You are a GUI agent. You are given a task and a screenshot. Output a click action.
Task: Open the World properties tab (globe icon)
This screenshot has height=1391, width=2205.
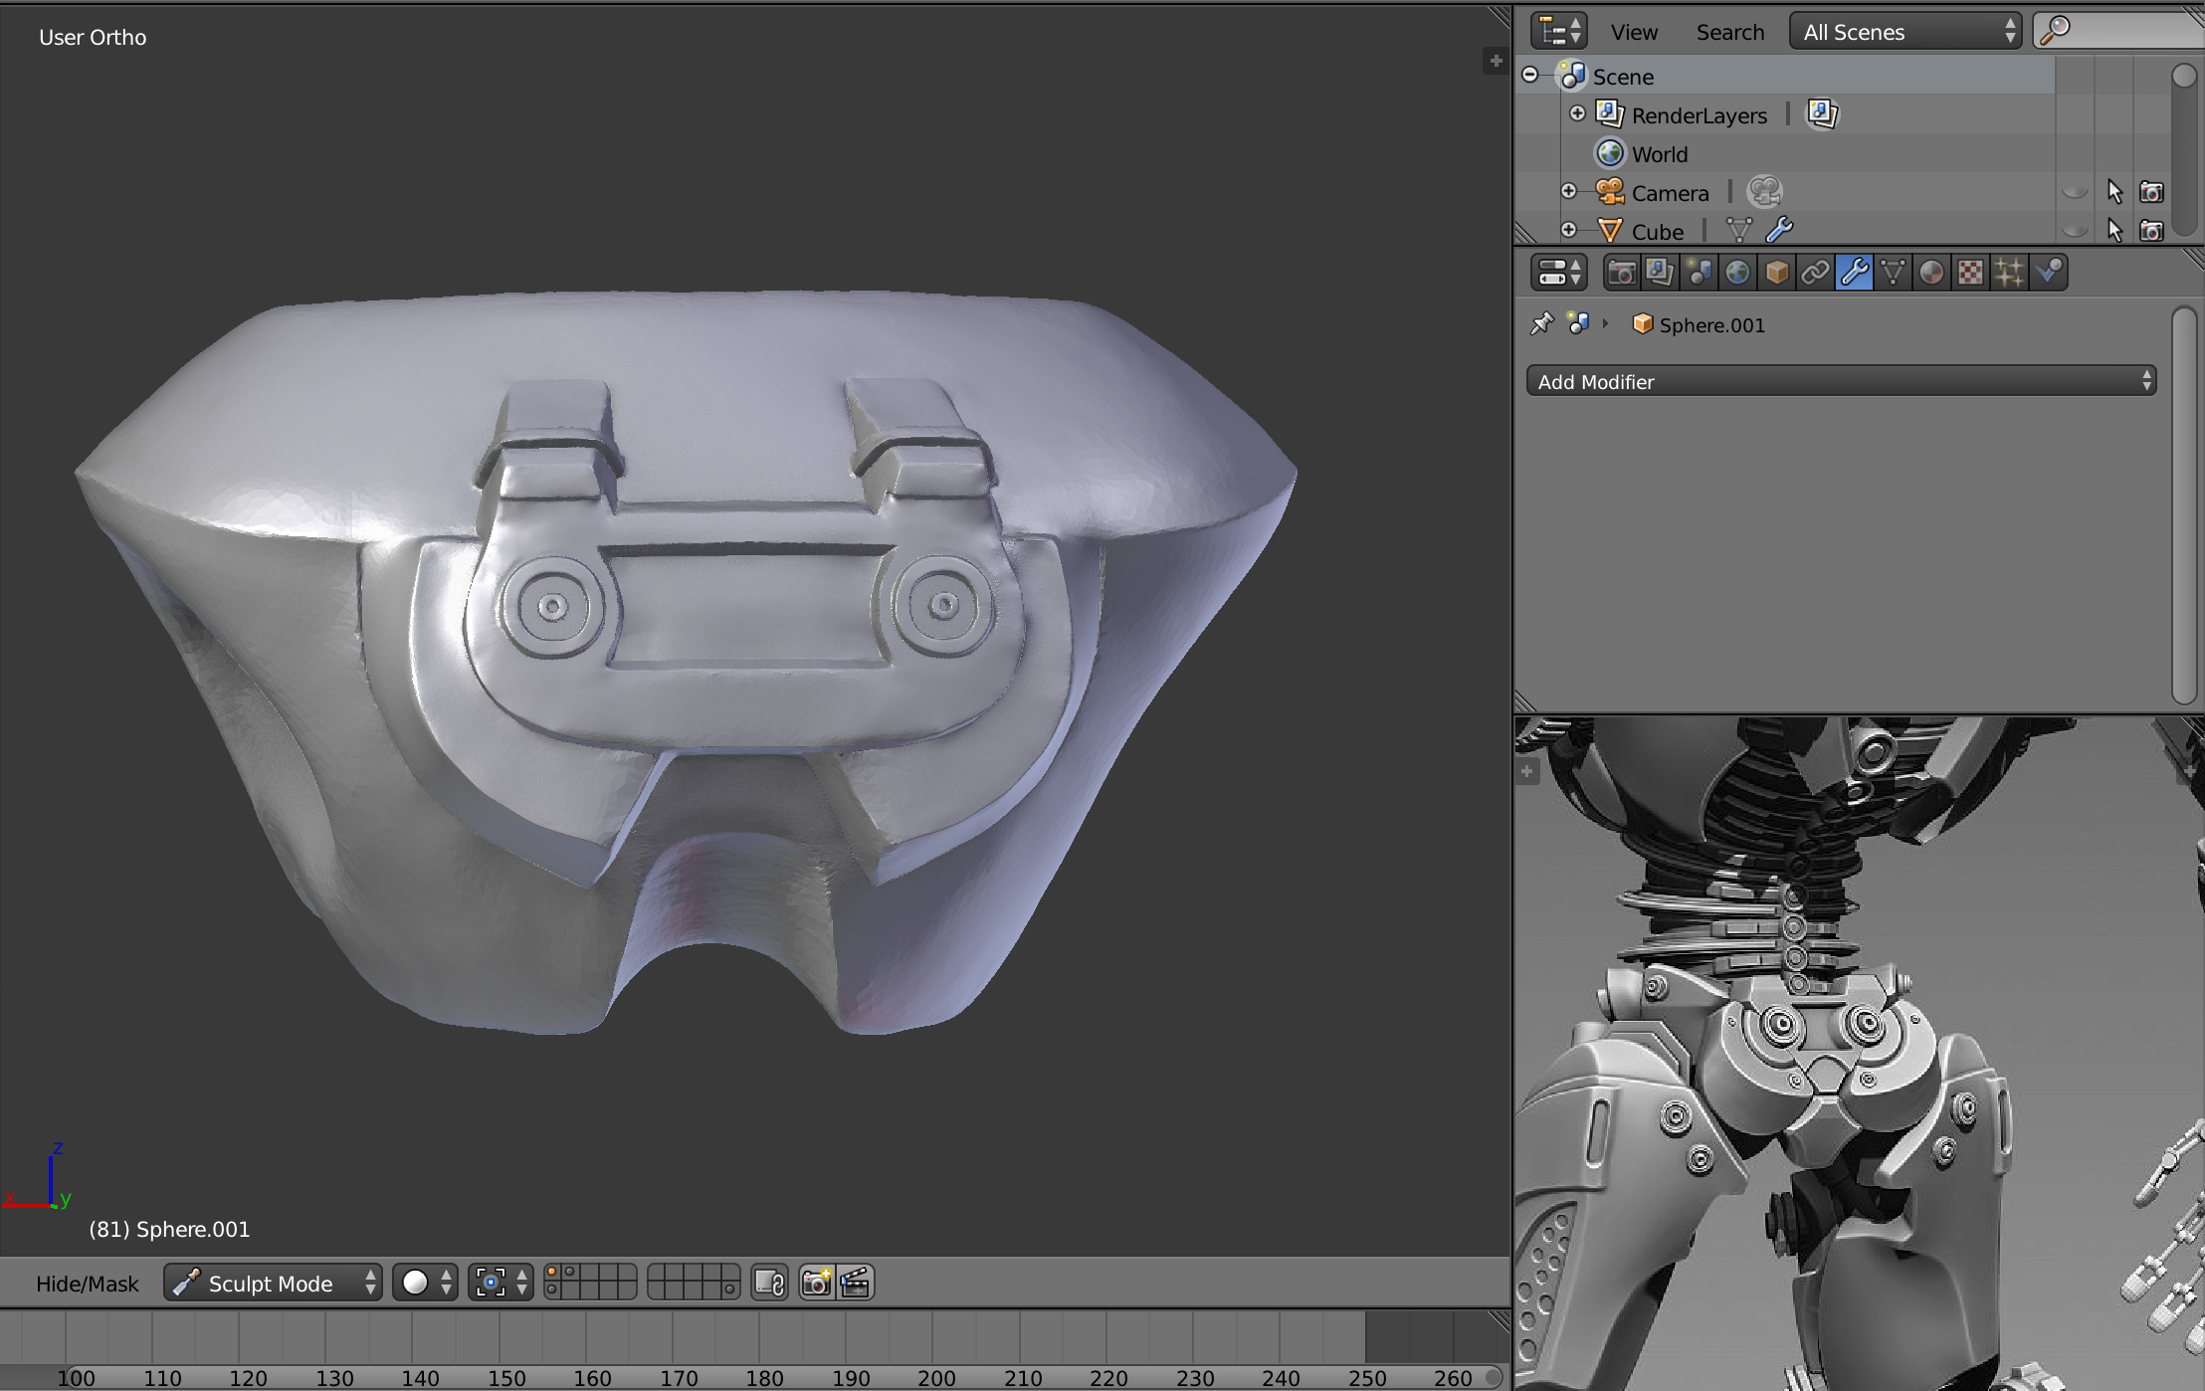tap(1737, 273)
